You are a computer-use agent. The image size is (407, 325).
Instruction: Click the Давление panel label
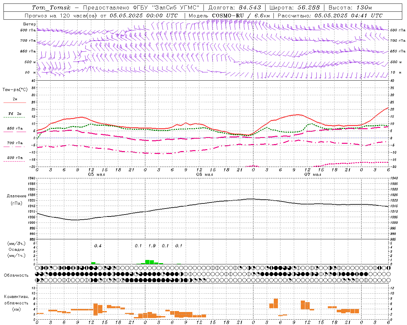(x=17, y=196)
